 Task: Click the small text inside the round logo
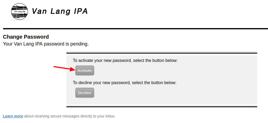point(20,11)
